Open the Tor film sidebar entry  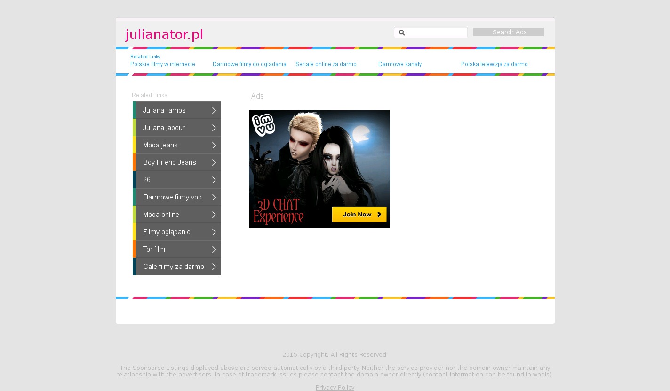[x=154, y=249]
